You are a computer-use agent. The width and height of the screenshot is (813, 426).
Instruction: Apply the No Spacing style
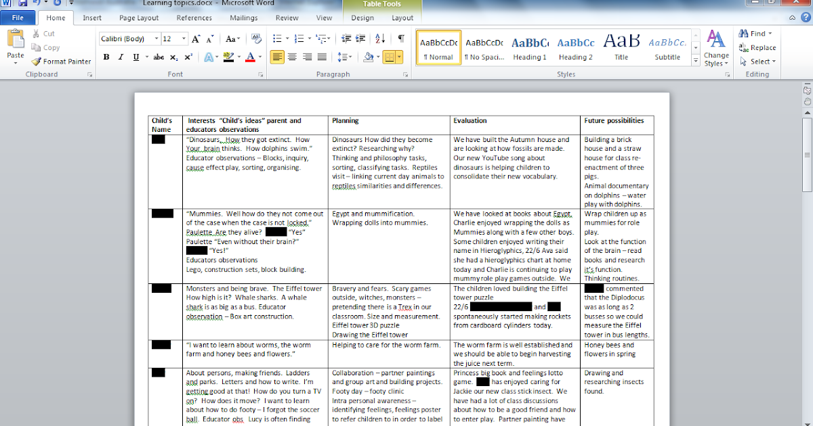(x=484, y=48)
